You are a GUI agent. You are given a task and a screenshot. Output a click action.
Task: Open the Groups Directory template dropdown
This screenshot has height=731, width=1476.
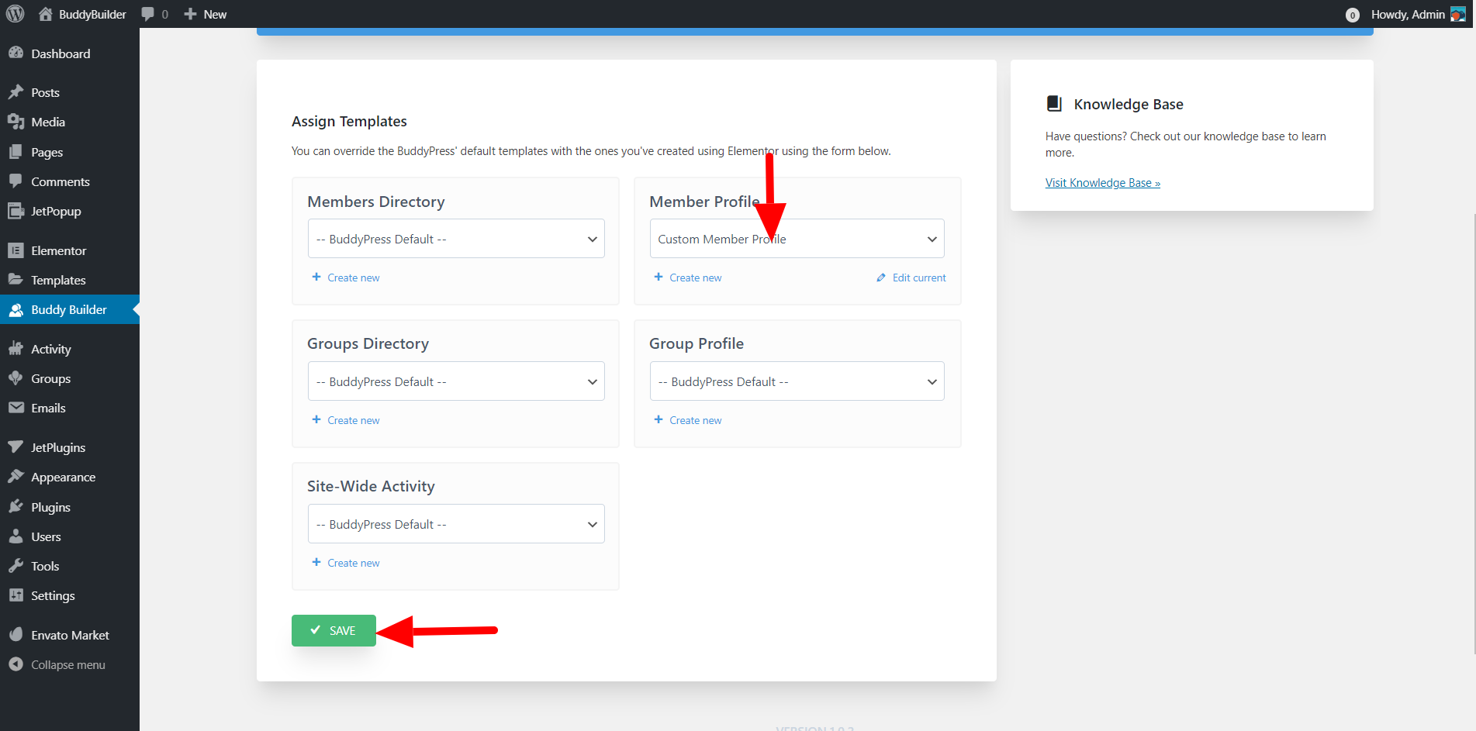pyautogui.click(x=456, y=381)
